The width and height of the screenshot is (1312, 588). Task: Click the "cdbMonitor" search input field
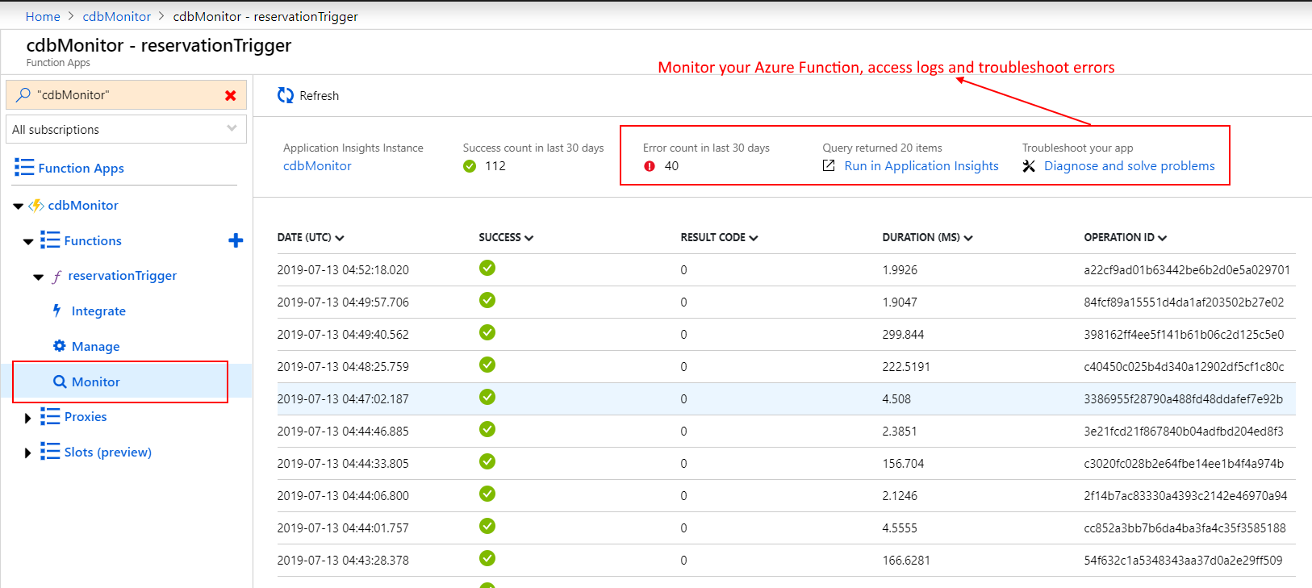pyautogui.click(x=126, y=95)
